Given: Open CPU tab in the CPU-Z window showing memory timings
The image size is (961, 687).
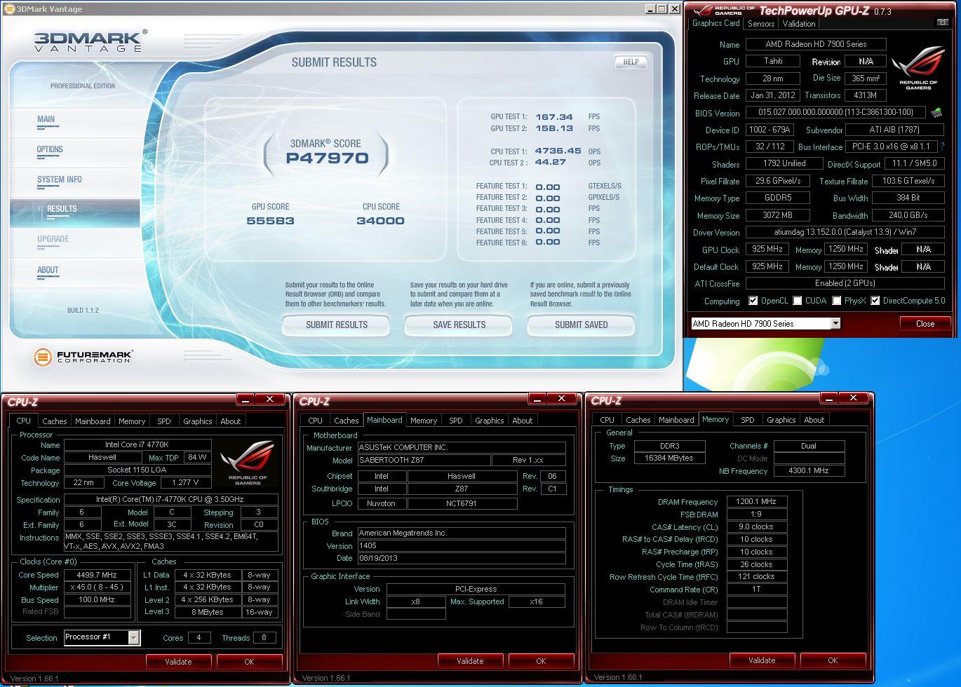Looking at the screenshot, I should tap(607, 420).
